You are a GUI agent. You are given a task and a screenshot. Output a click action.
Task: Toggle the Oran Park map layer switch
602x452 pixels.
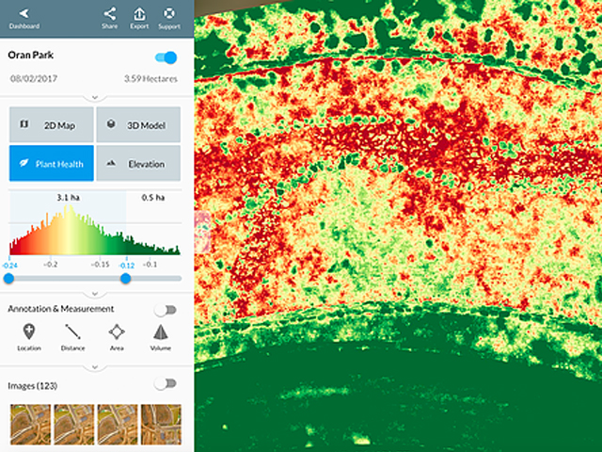click(x=169, y=57)
